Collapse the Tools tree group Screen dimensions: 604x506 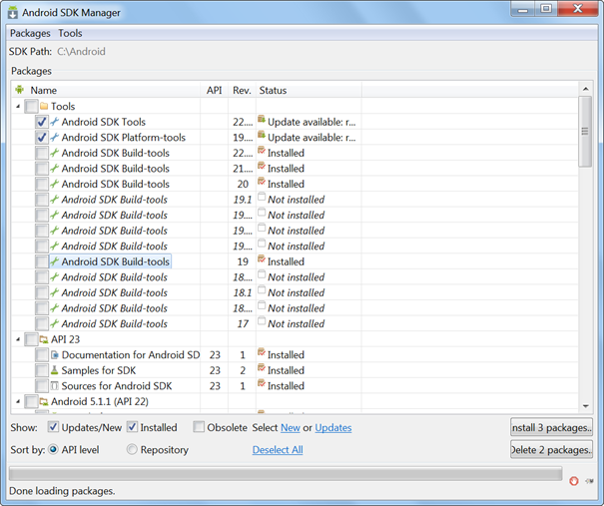18,106
